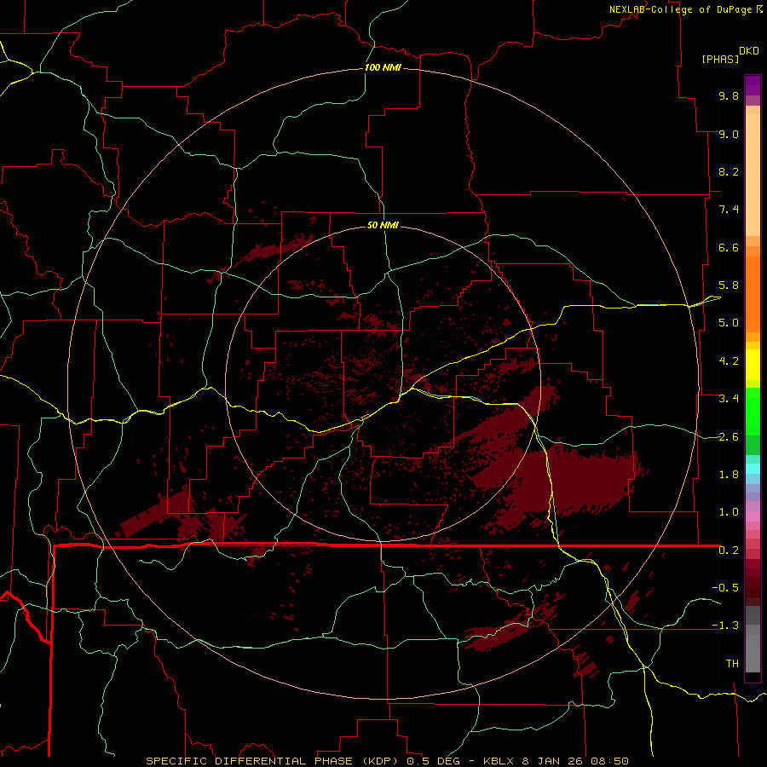Click the TH label on color scale
Image resolution: width=767 pixels, height=767 pixels.
click(732, 664)
